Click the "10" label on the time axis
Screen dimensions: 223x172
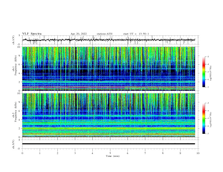pyautogui.click(x=198, y=153)
